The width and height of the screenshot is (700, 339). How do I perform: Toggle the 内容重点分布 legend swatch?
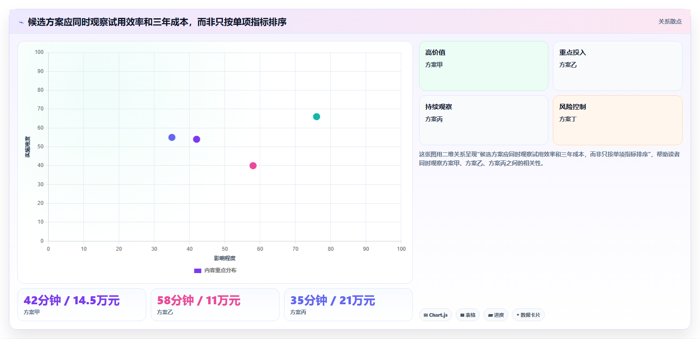coord(198,270)
